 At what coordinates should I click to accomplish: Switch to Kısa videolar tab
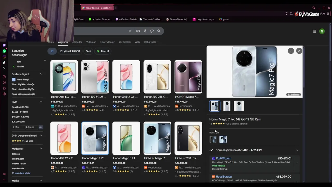click(x=107, y=42)
